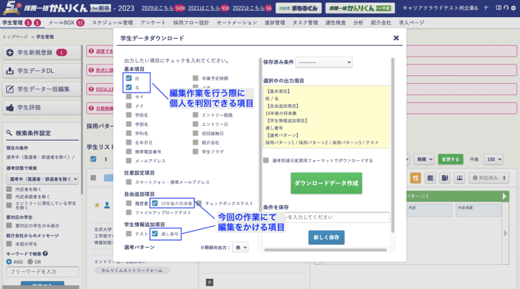Open the settings gear in top bar

click(513, 8)
